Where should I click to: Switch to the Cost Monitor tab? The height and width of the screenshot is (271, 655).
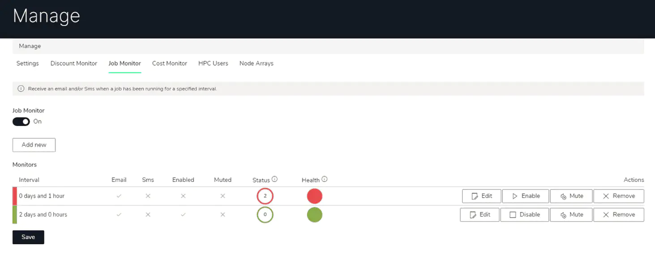coord(169,63)
